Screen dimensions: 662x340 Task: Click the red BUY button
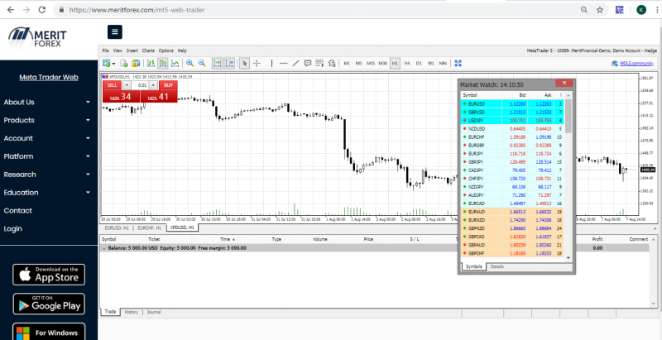point(169,85)
